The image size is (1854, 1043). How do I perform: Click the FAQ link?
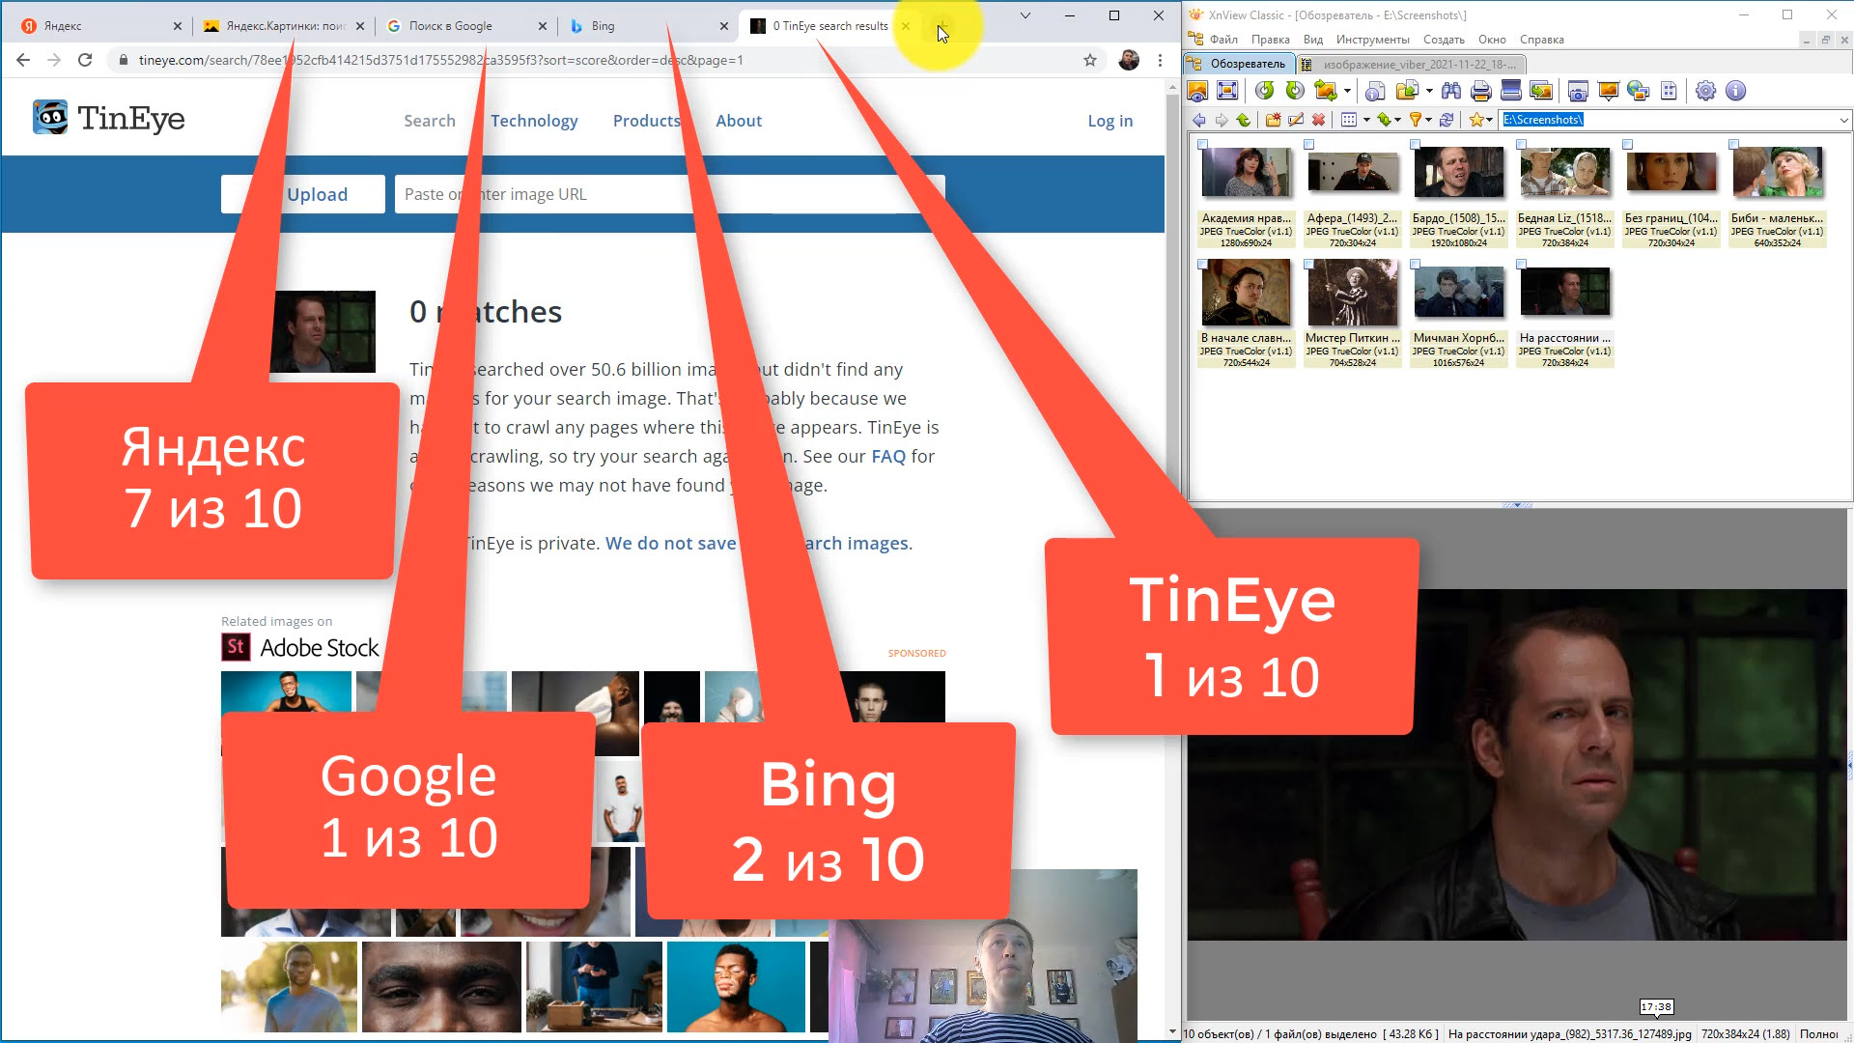pyautogui.click(x=887, y=456)
